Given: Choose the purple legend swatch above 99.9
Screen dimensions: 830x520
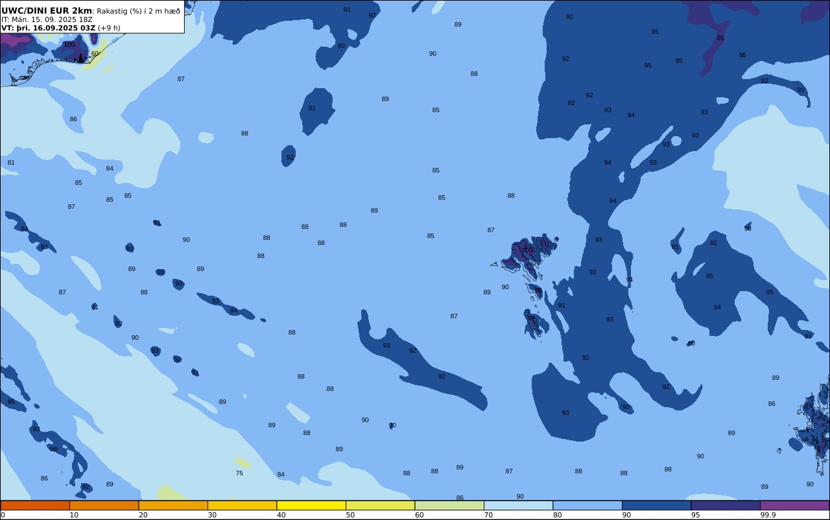Looking at the screenshot, I should pyautogui.click(x=794, y=505).
